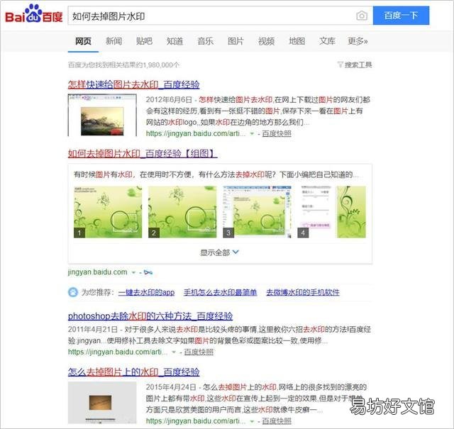Open dropdown arrow beside jingyan.baidu.com

(x=133, y=272)
